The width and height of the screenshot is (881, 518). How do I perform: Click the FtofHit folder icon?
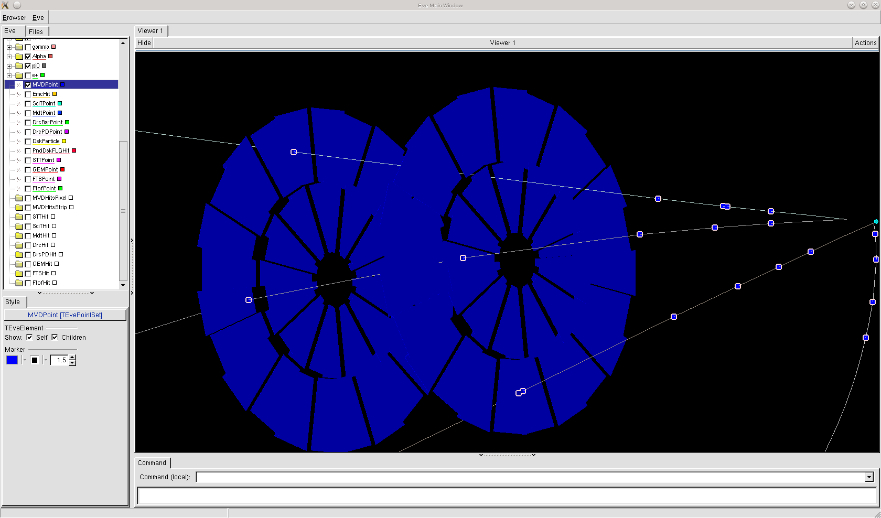[x=19, y=283]
